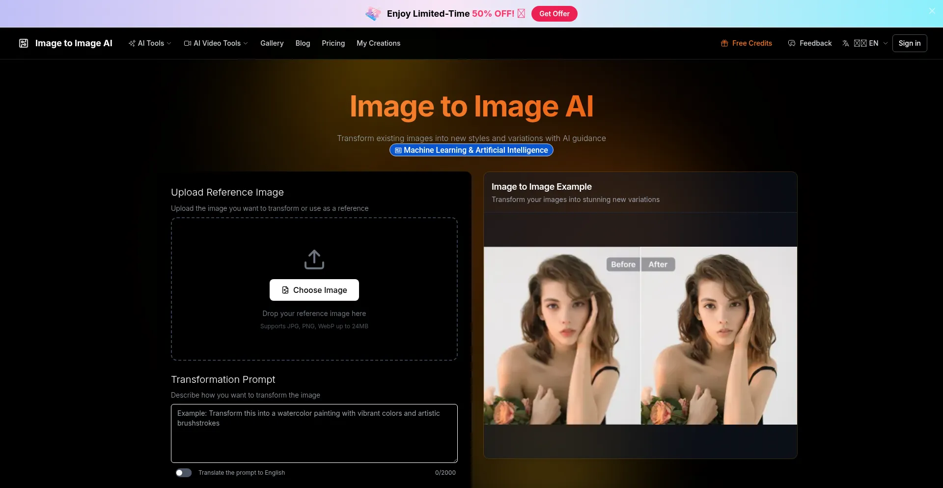943x488 pixels.
Task: Click the Sign in button
Action: 910,43
